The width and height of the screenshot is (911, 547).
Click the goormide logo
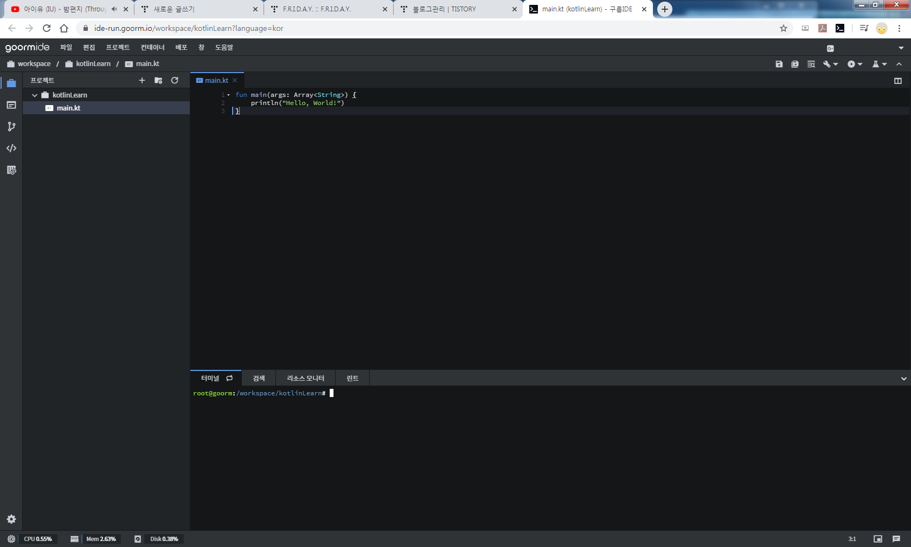[x=27, y=47]
